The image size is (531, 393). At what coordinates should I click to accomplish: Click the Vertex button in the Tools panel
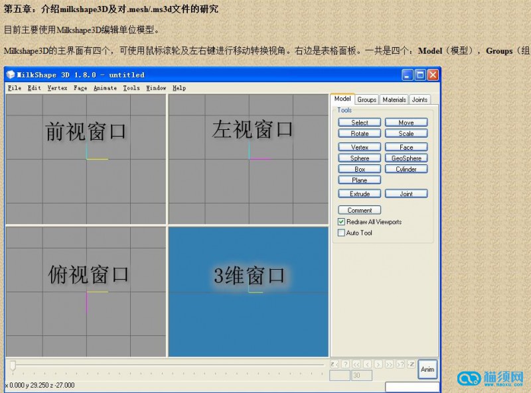(359, 147)
